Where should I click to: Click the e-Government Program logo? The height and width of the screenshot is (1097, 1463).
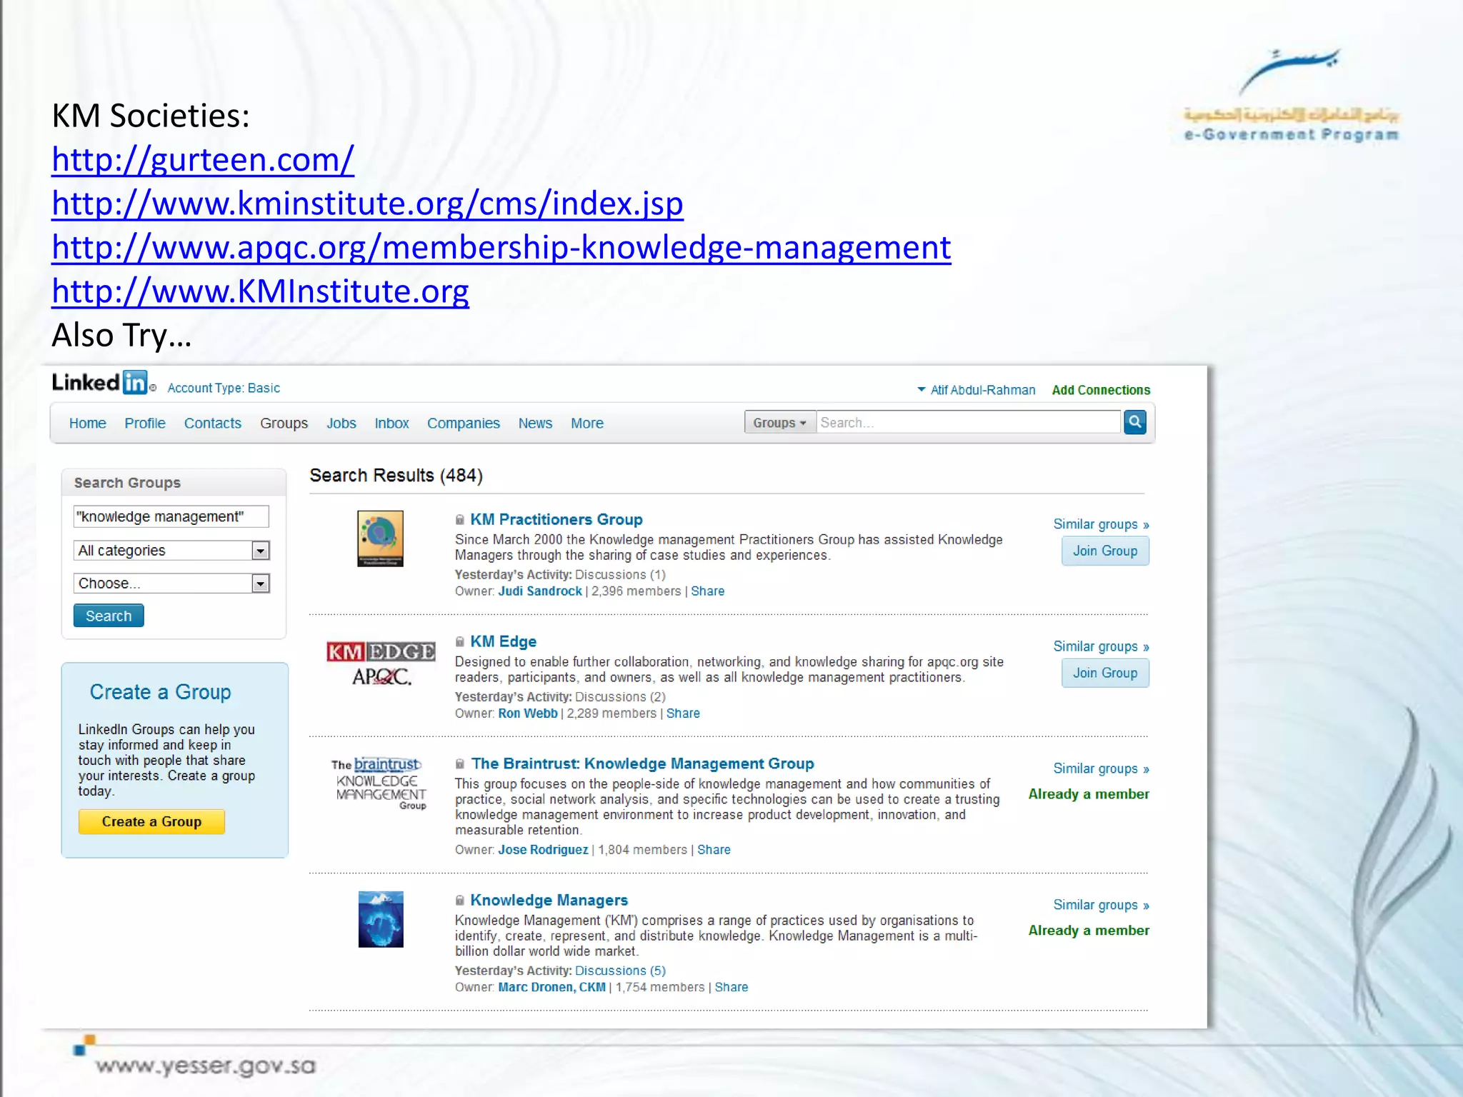click(1292, 95)
